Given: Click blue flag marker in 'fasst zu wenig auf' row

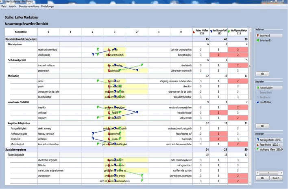Looking at the screenshot, I should pos(93,133).
